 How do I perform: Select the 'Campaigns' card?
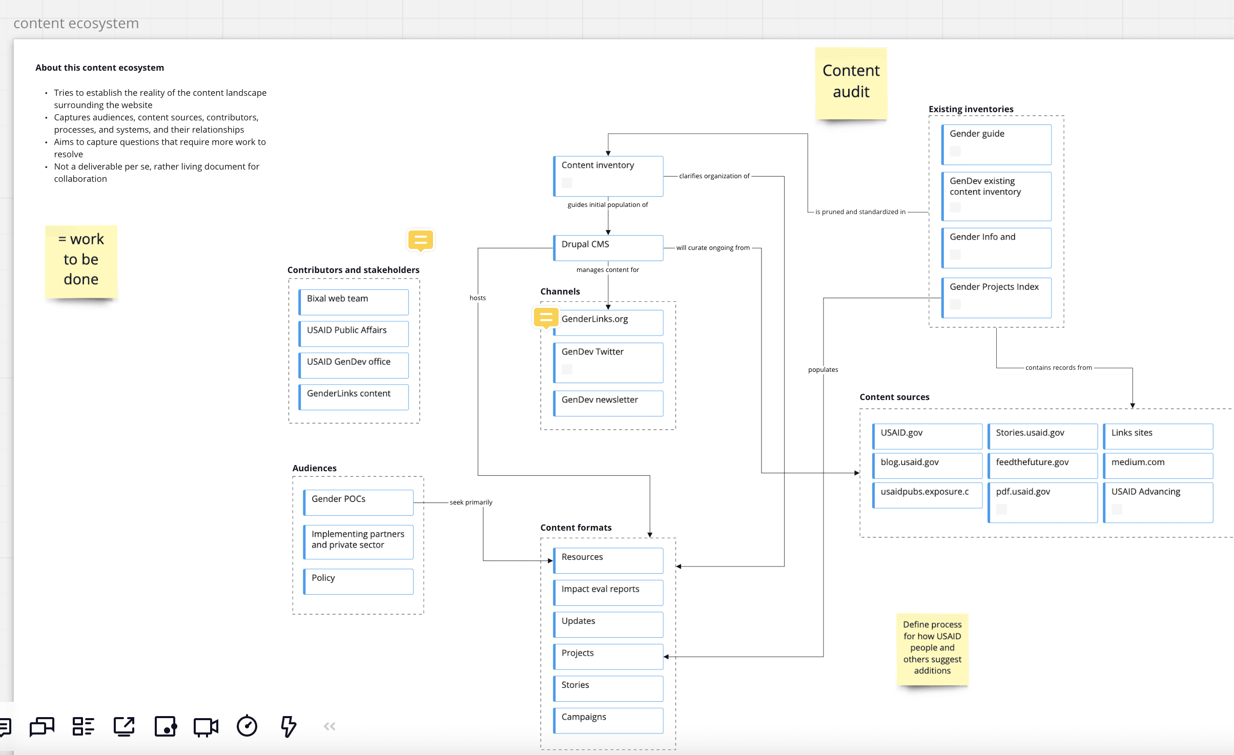(608, 721)
